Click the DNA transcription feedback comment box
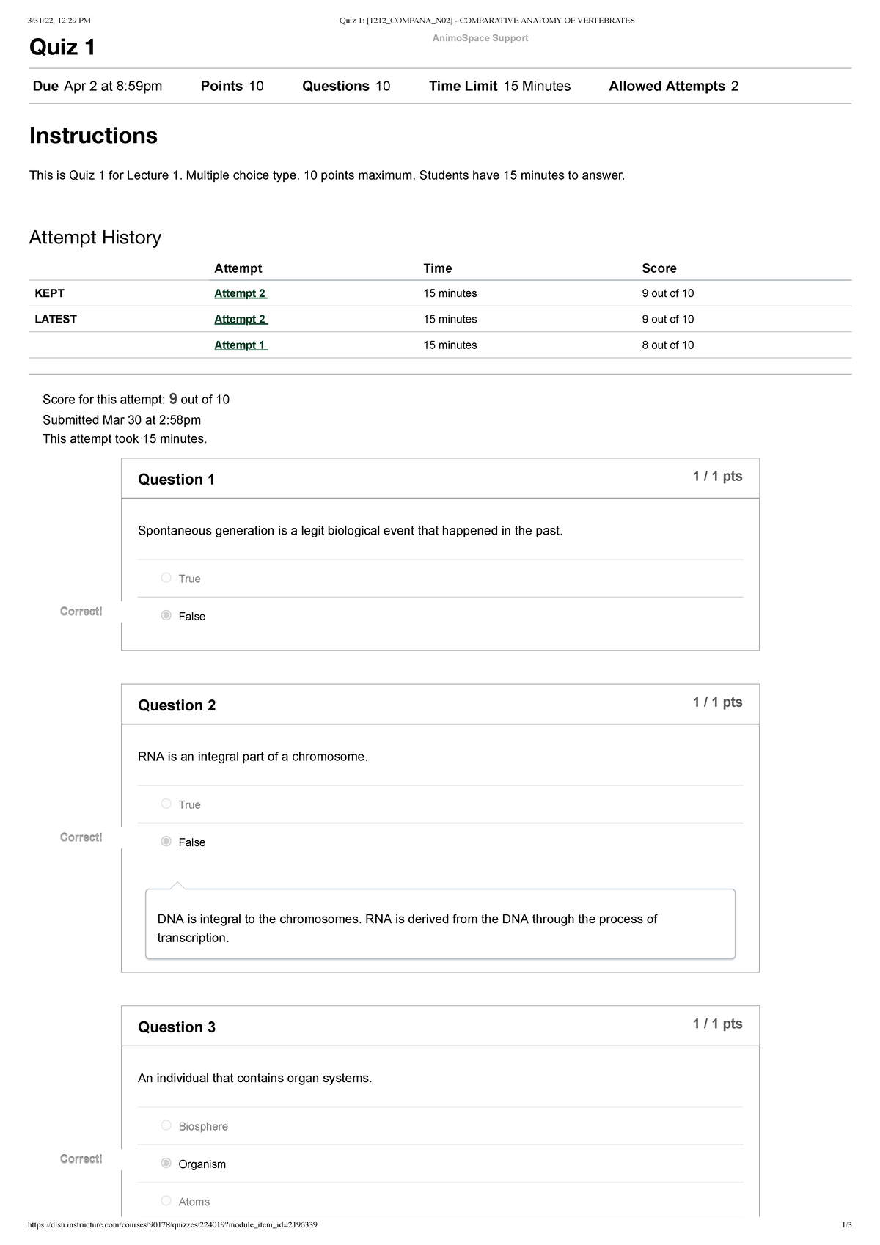Image resolution: width=880 pixels, height=1245 pixels. [440, 928]
